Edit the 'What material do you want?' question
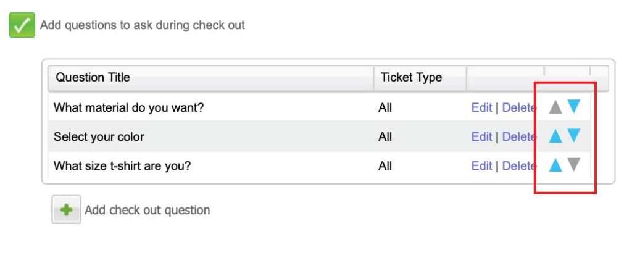The height and width of the screenshot is (255, 632). tap(481, 107)
